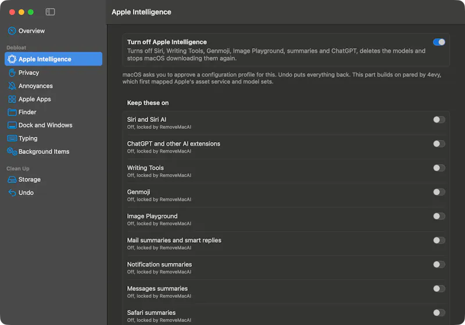Click the Finder folder icon

click(12, 112)
